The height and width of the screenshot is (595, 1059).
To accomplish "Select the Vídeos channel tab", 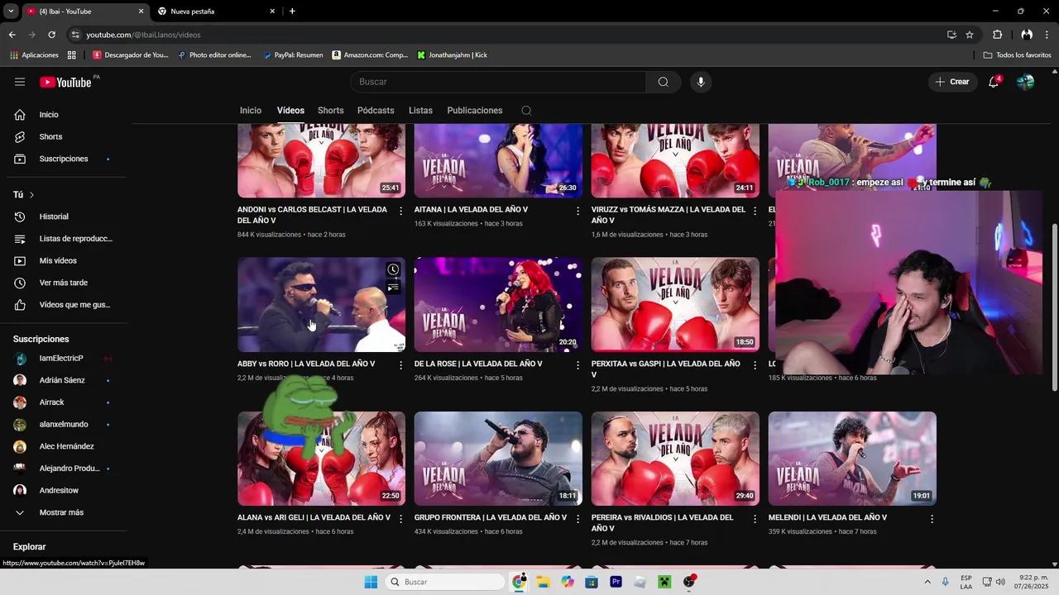I will click(290, 111).
